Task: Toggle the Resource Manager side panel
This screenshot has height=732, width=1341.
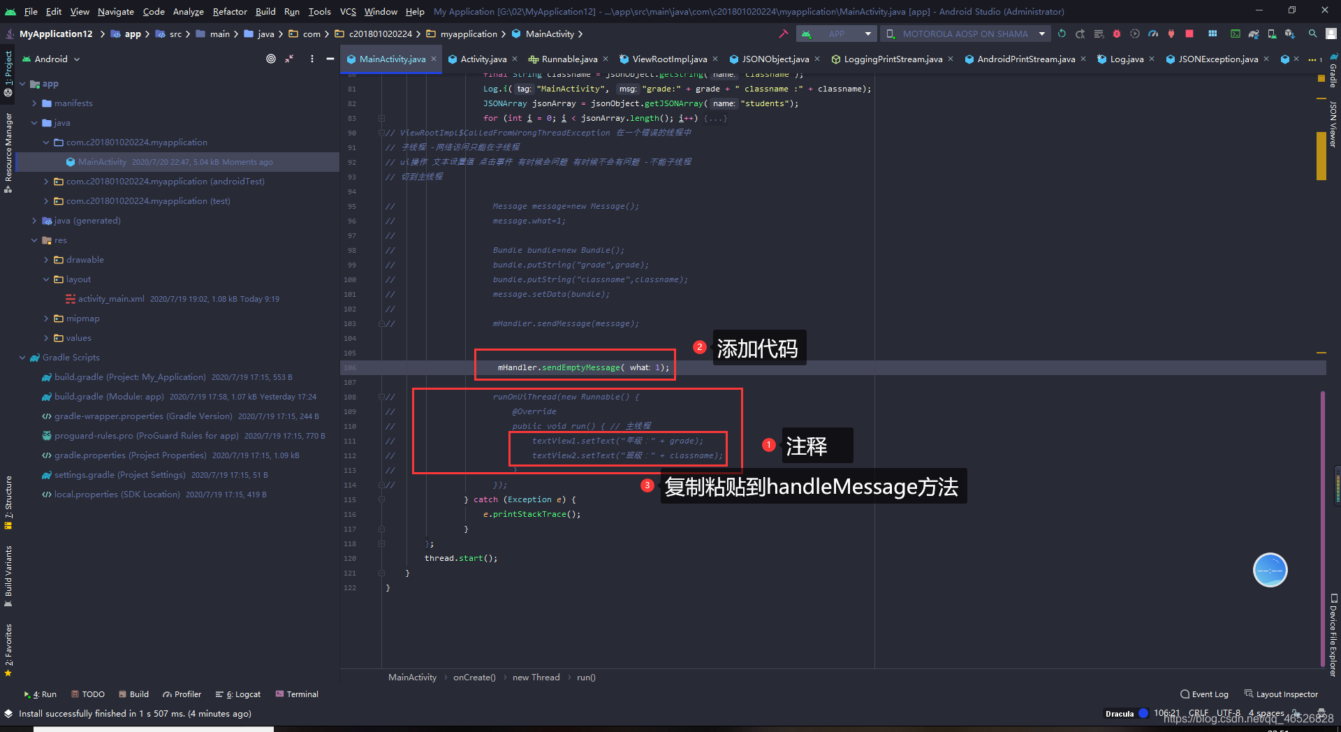Action: click(x=8, y=153)
